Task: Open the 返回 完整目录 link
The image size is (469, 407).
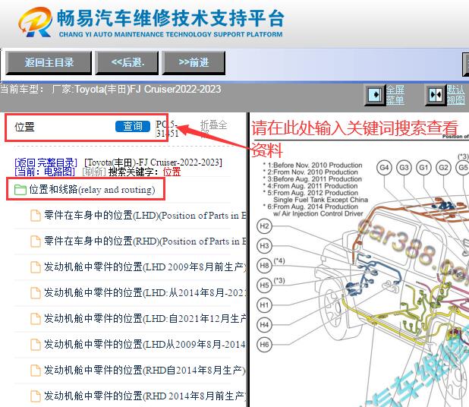Action: click(46, 162)
